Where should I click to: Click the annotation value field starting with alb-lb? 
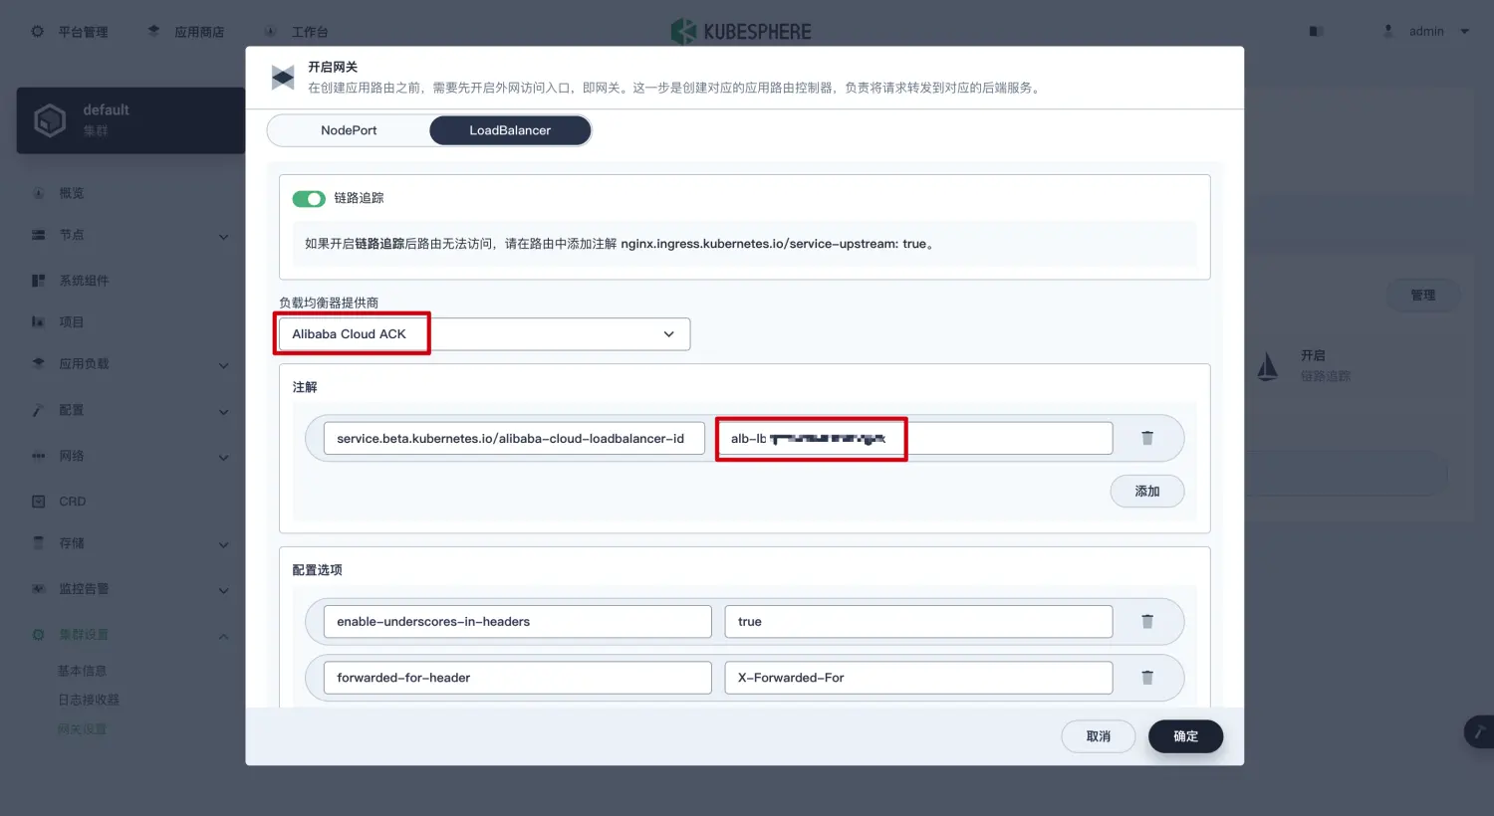914,439
